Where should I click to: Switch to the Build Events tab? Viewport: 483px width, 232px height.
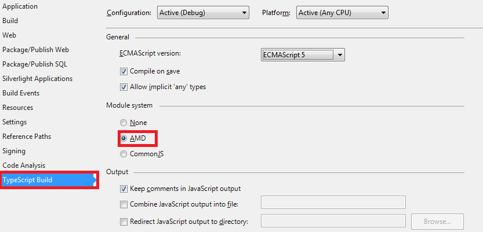click(21, 93)
